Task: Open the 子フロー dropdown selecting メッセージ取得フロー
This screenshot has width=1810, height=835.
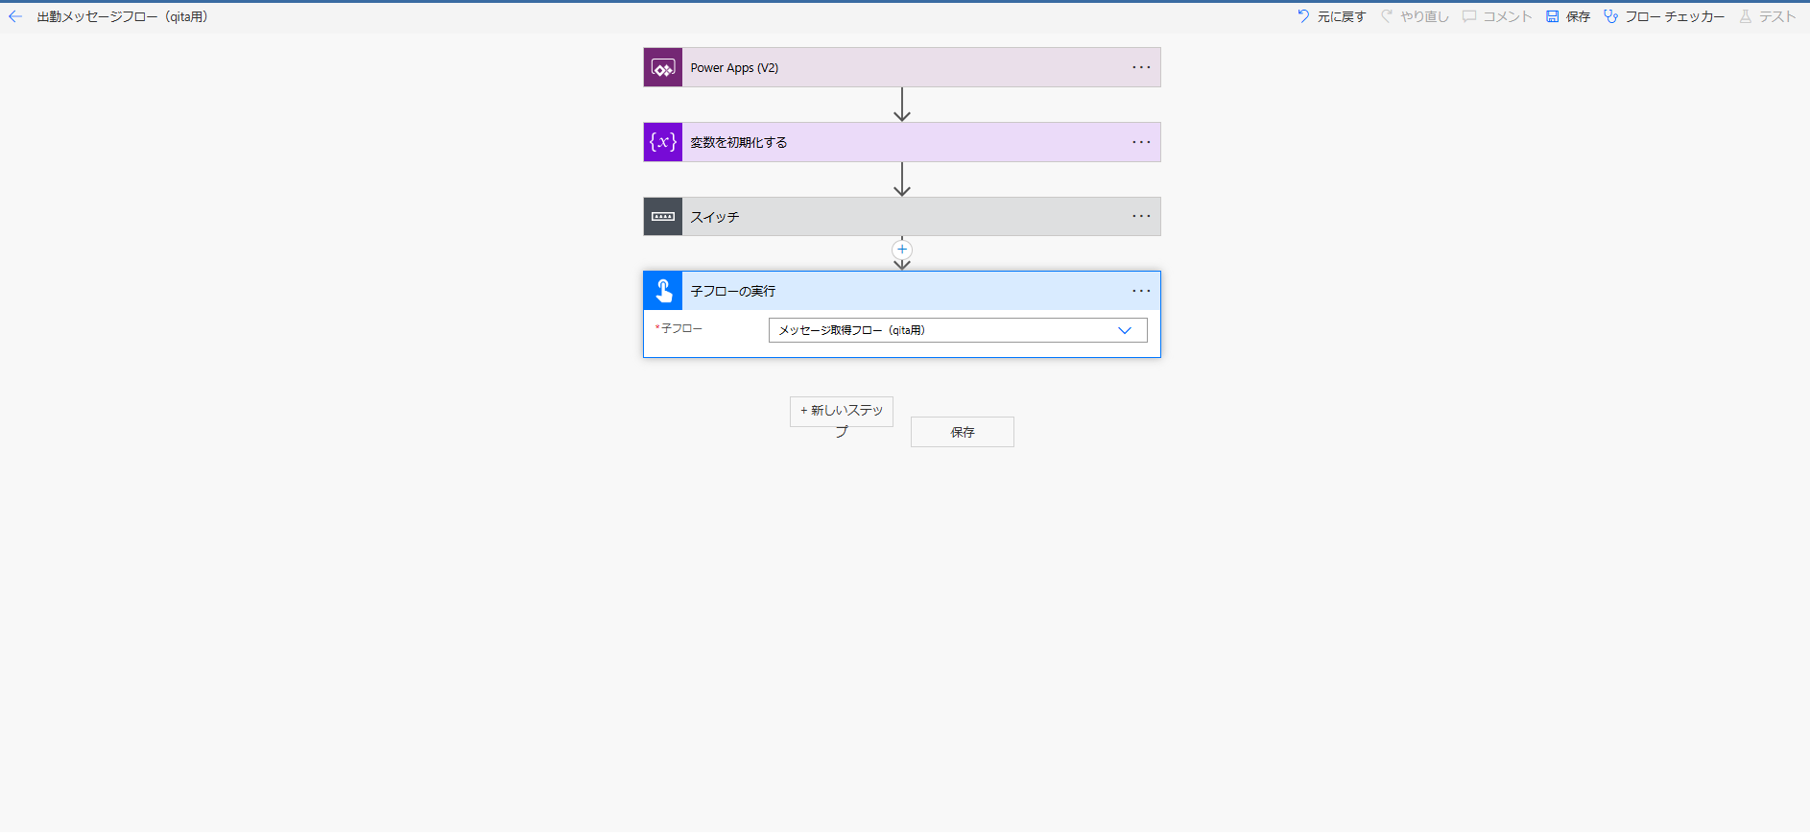Action: click(958, 330)
